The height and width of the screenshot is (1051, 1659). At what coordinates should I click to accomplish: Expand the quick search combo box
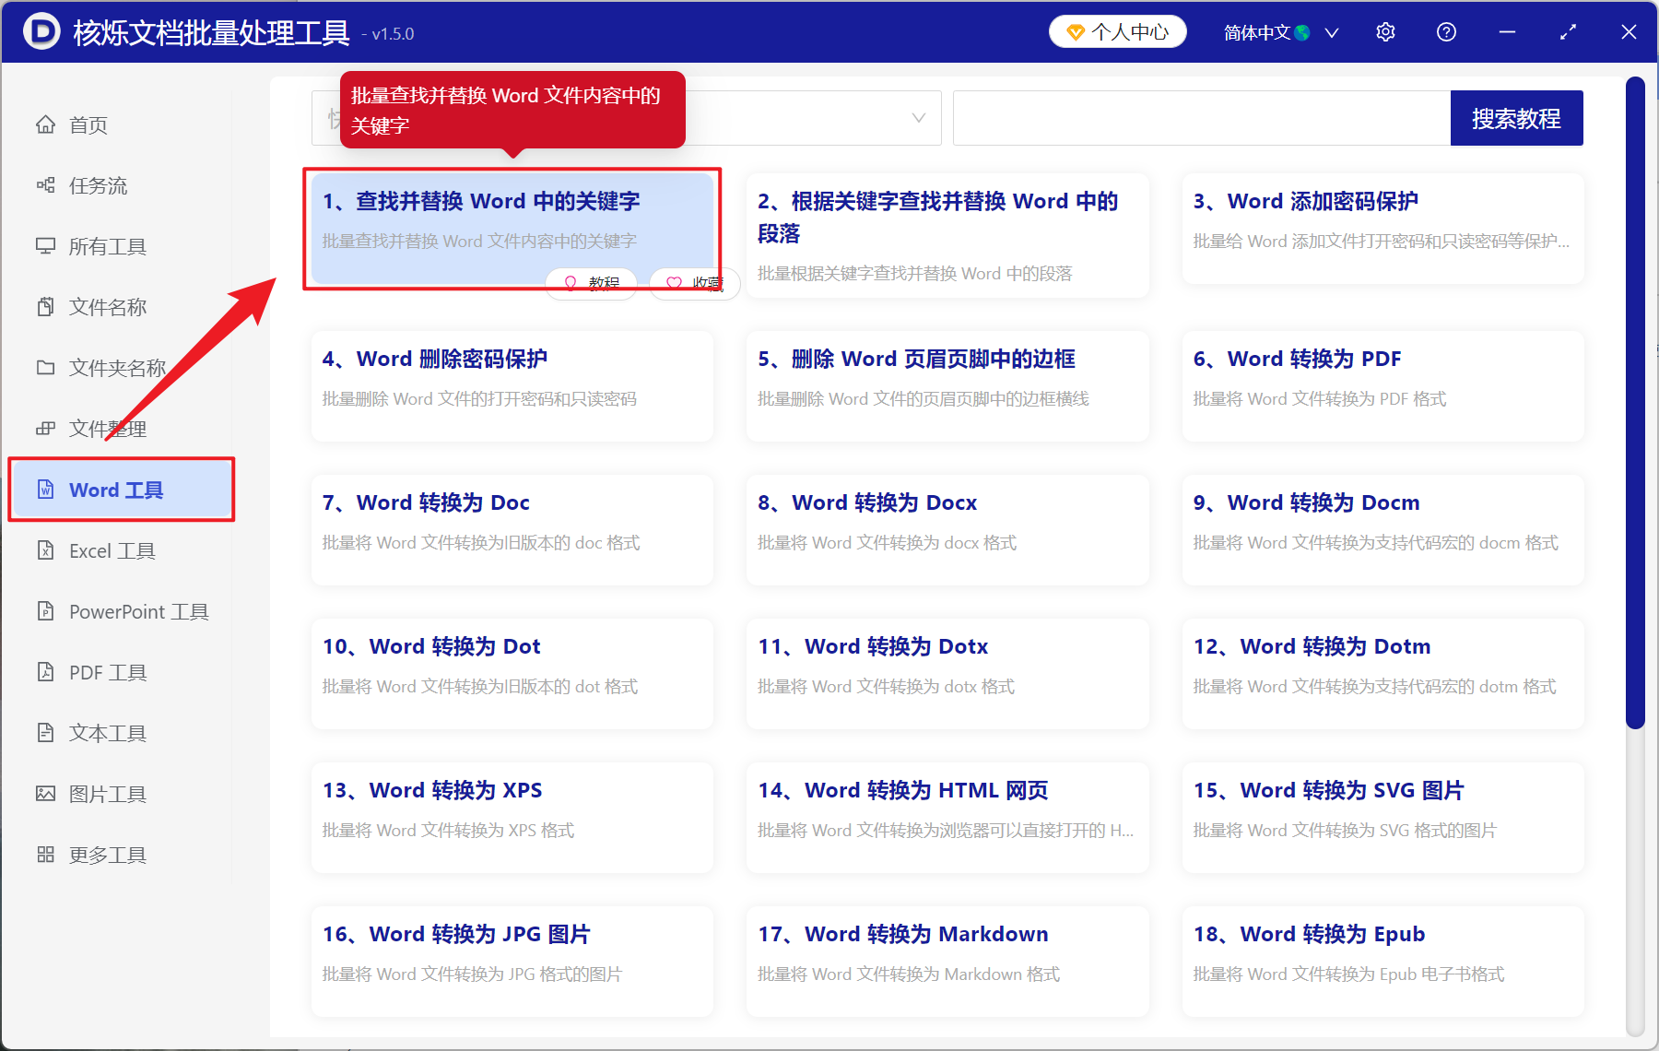point(917,117)
